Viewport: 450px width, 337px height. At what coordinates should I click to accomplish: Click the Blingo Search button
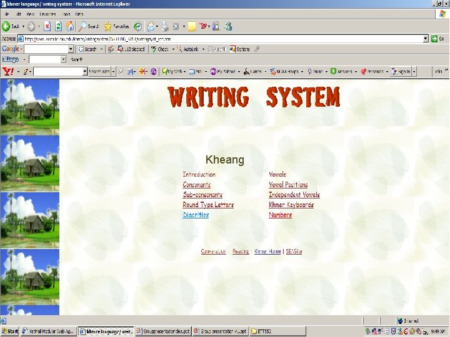[x=77, y=59]
